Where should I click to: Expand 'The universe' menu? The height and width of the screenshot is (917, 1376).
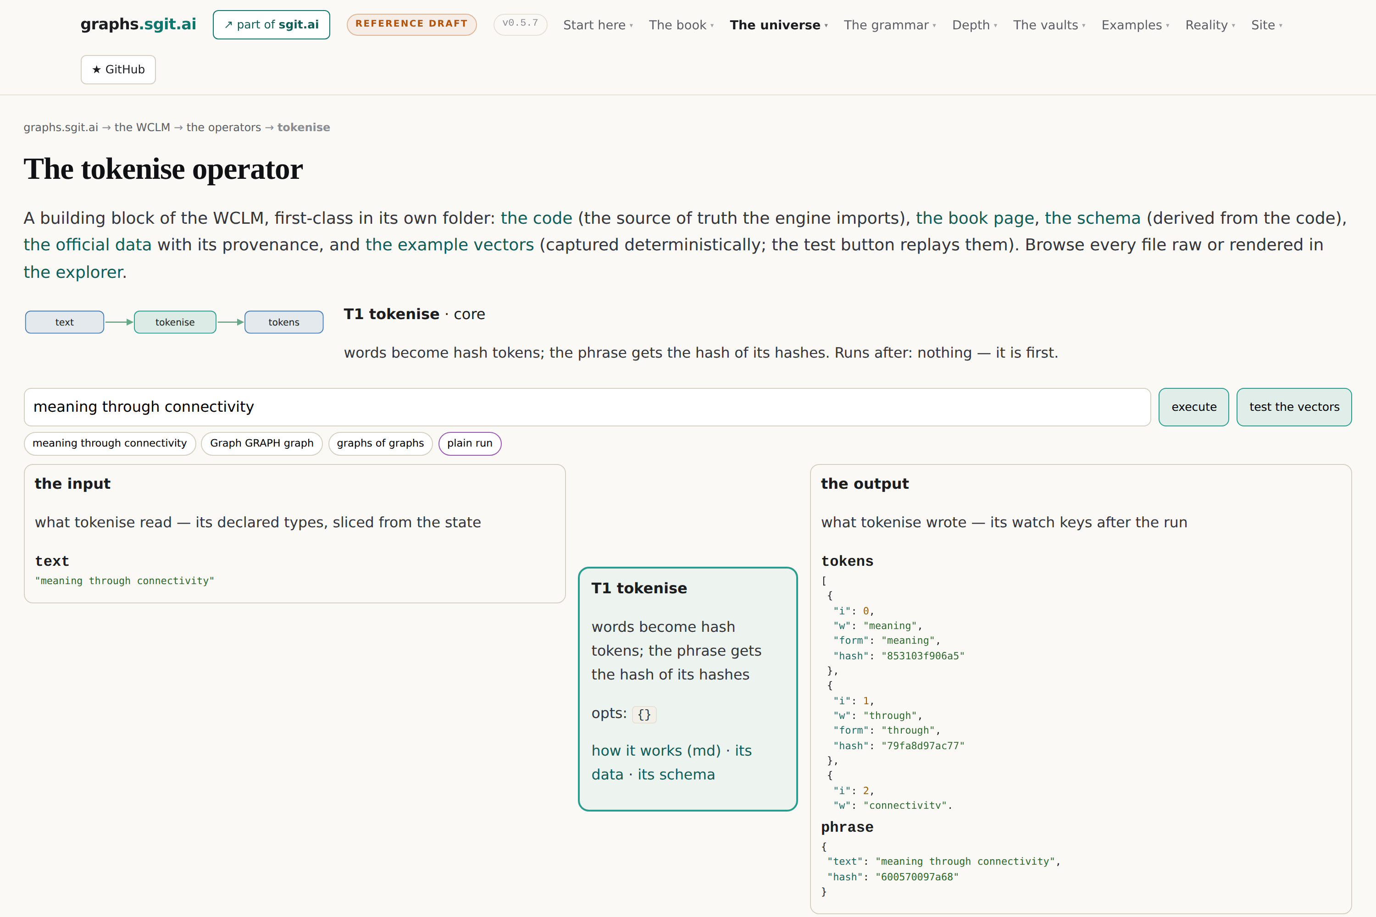pos(779,25)
